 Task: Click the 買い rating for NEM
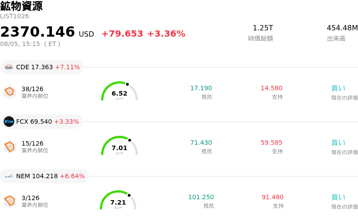coord(338,197)
